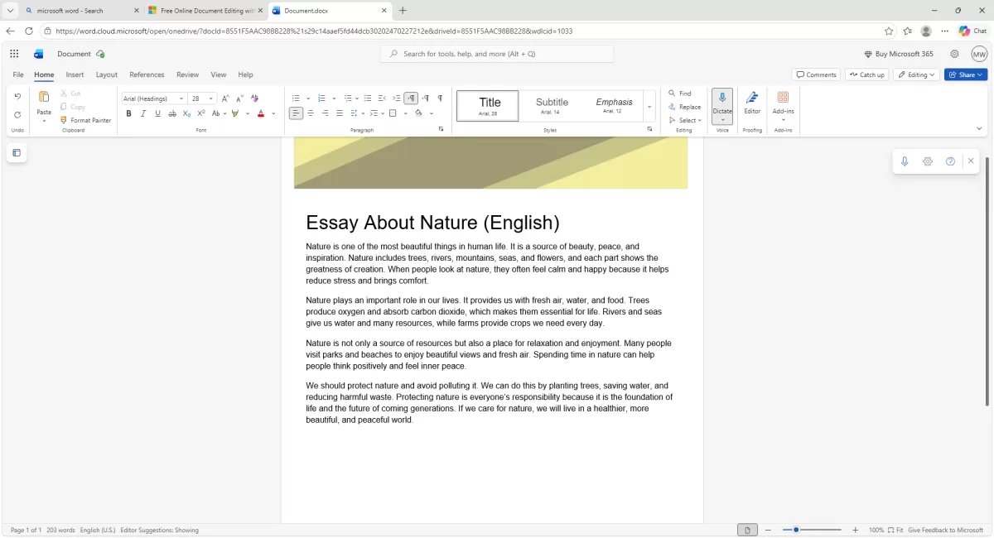Apply strikethrough formatting

(x=171, y=113)
